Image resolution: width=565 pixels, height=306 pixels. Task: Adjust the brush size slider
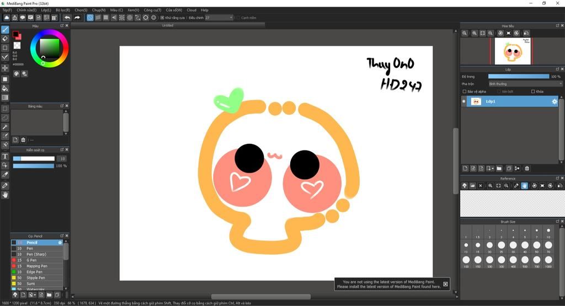pos(34,158)
